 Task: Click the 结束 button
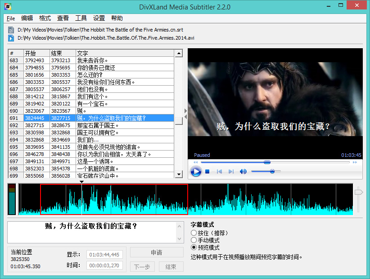coord(171,267)
